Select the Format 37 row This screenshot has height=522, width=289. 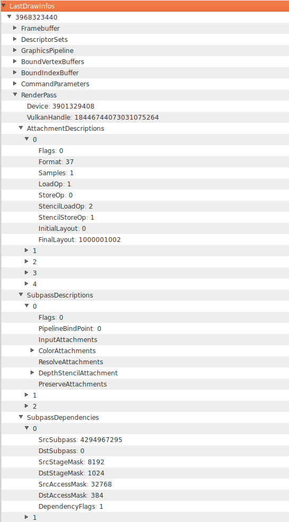pyautogui.click(x=145, y=162)
